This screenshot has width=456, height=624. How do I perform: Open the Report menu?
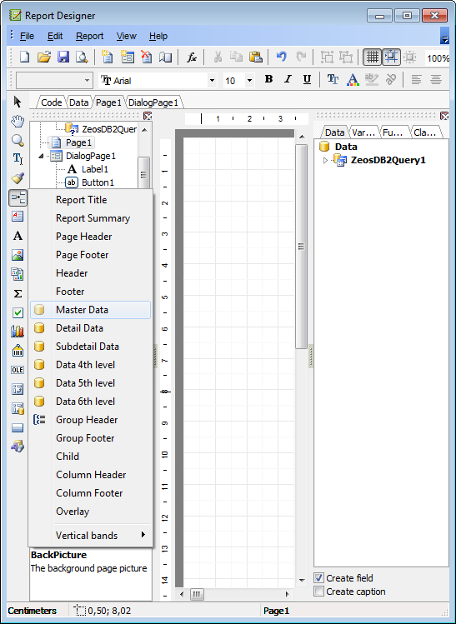point(89,36)
